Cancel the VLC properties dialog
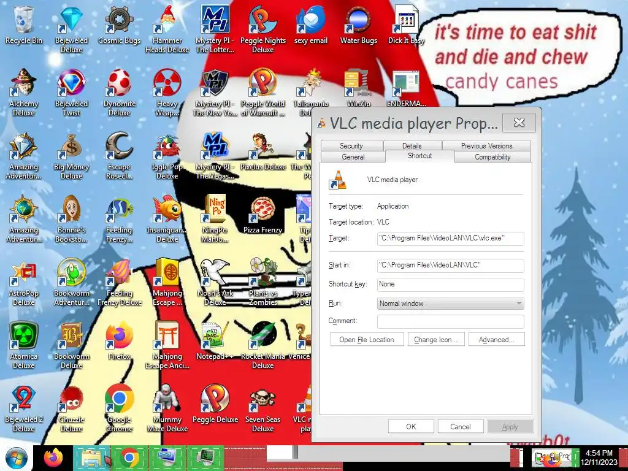This screenshot has width=628, height=471. [x=461, y=427]
